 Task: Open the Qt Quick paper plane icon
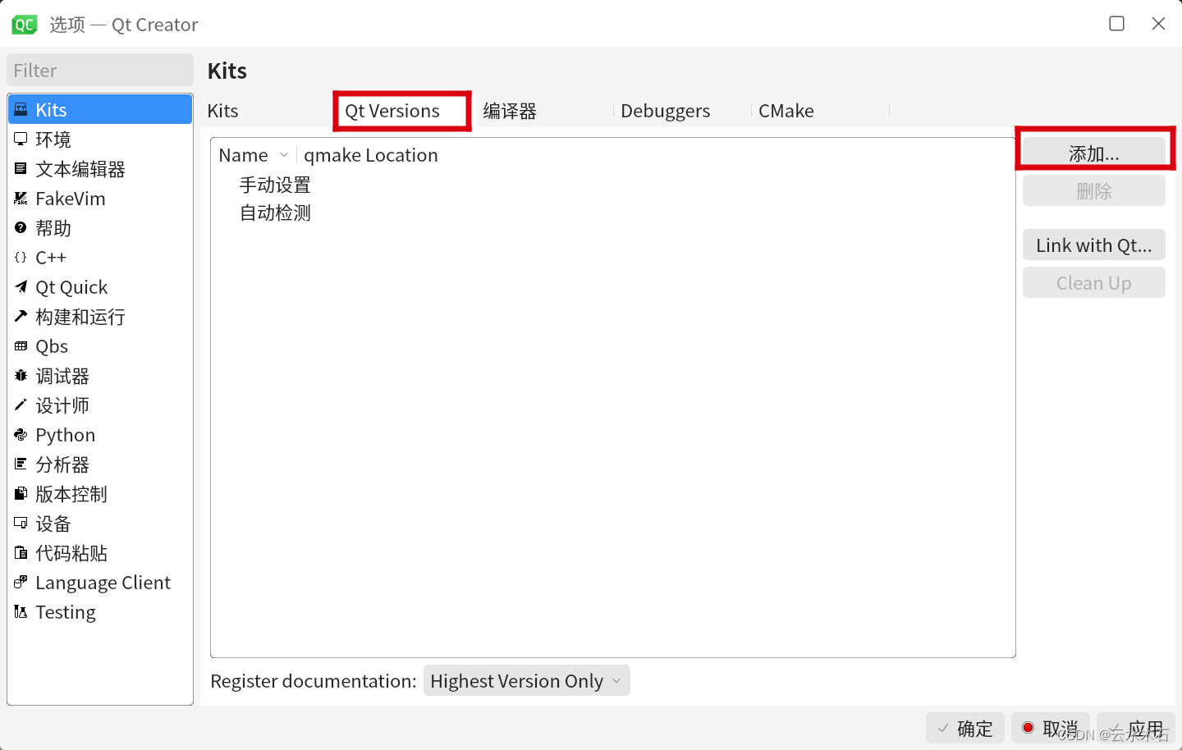pos(21,287)
